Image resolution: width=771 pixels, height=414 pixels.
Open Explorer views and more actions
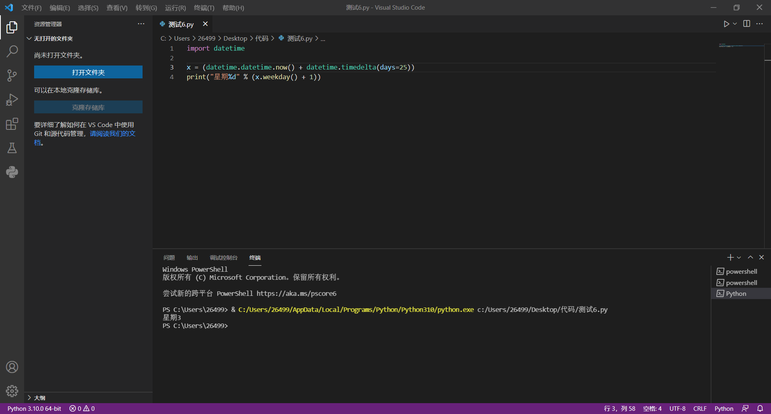141,24
